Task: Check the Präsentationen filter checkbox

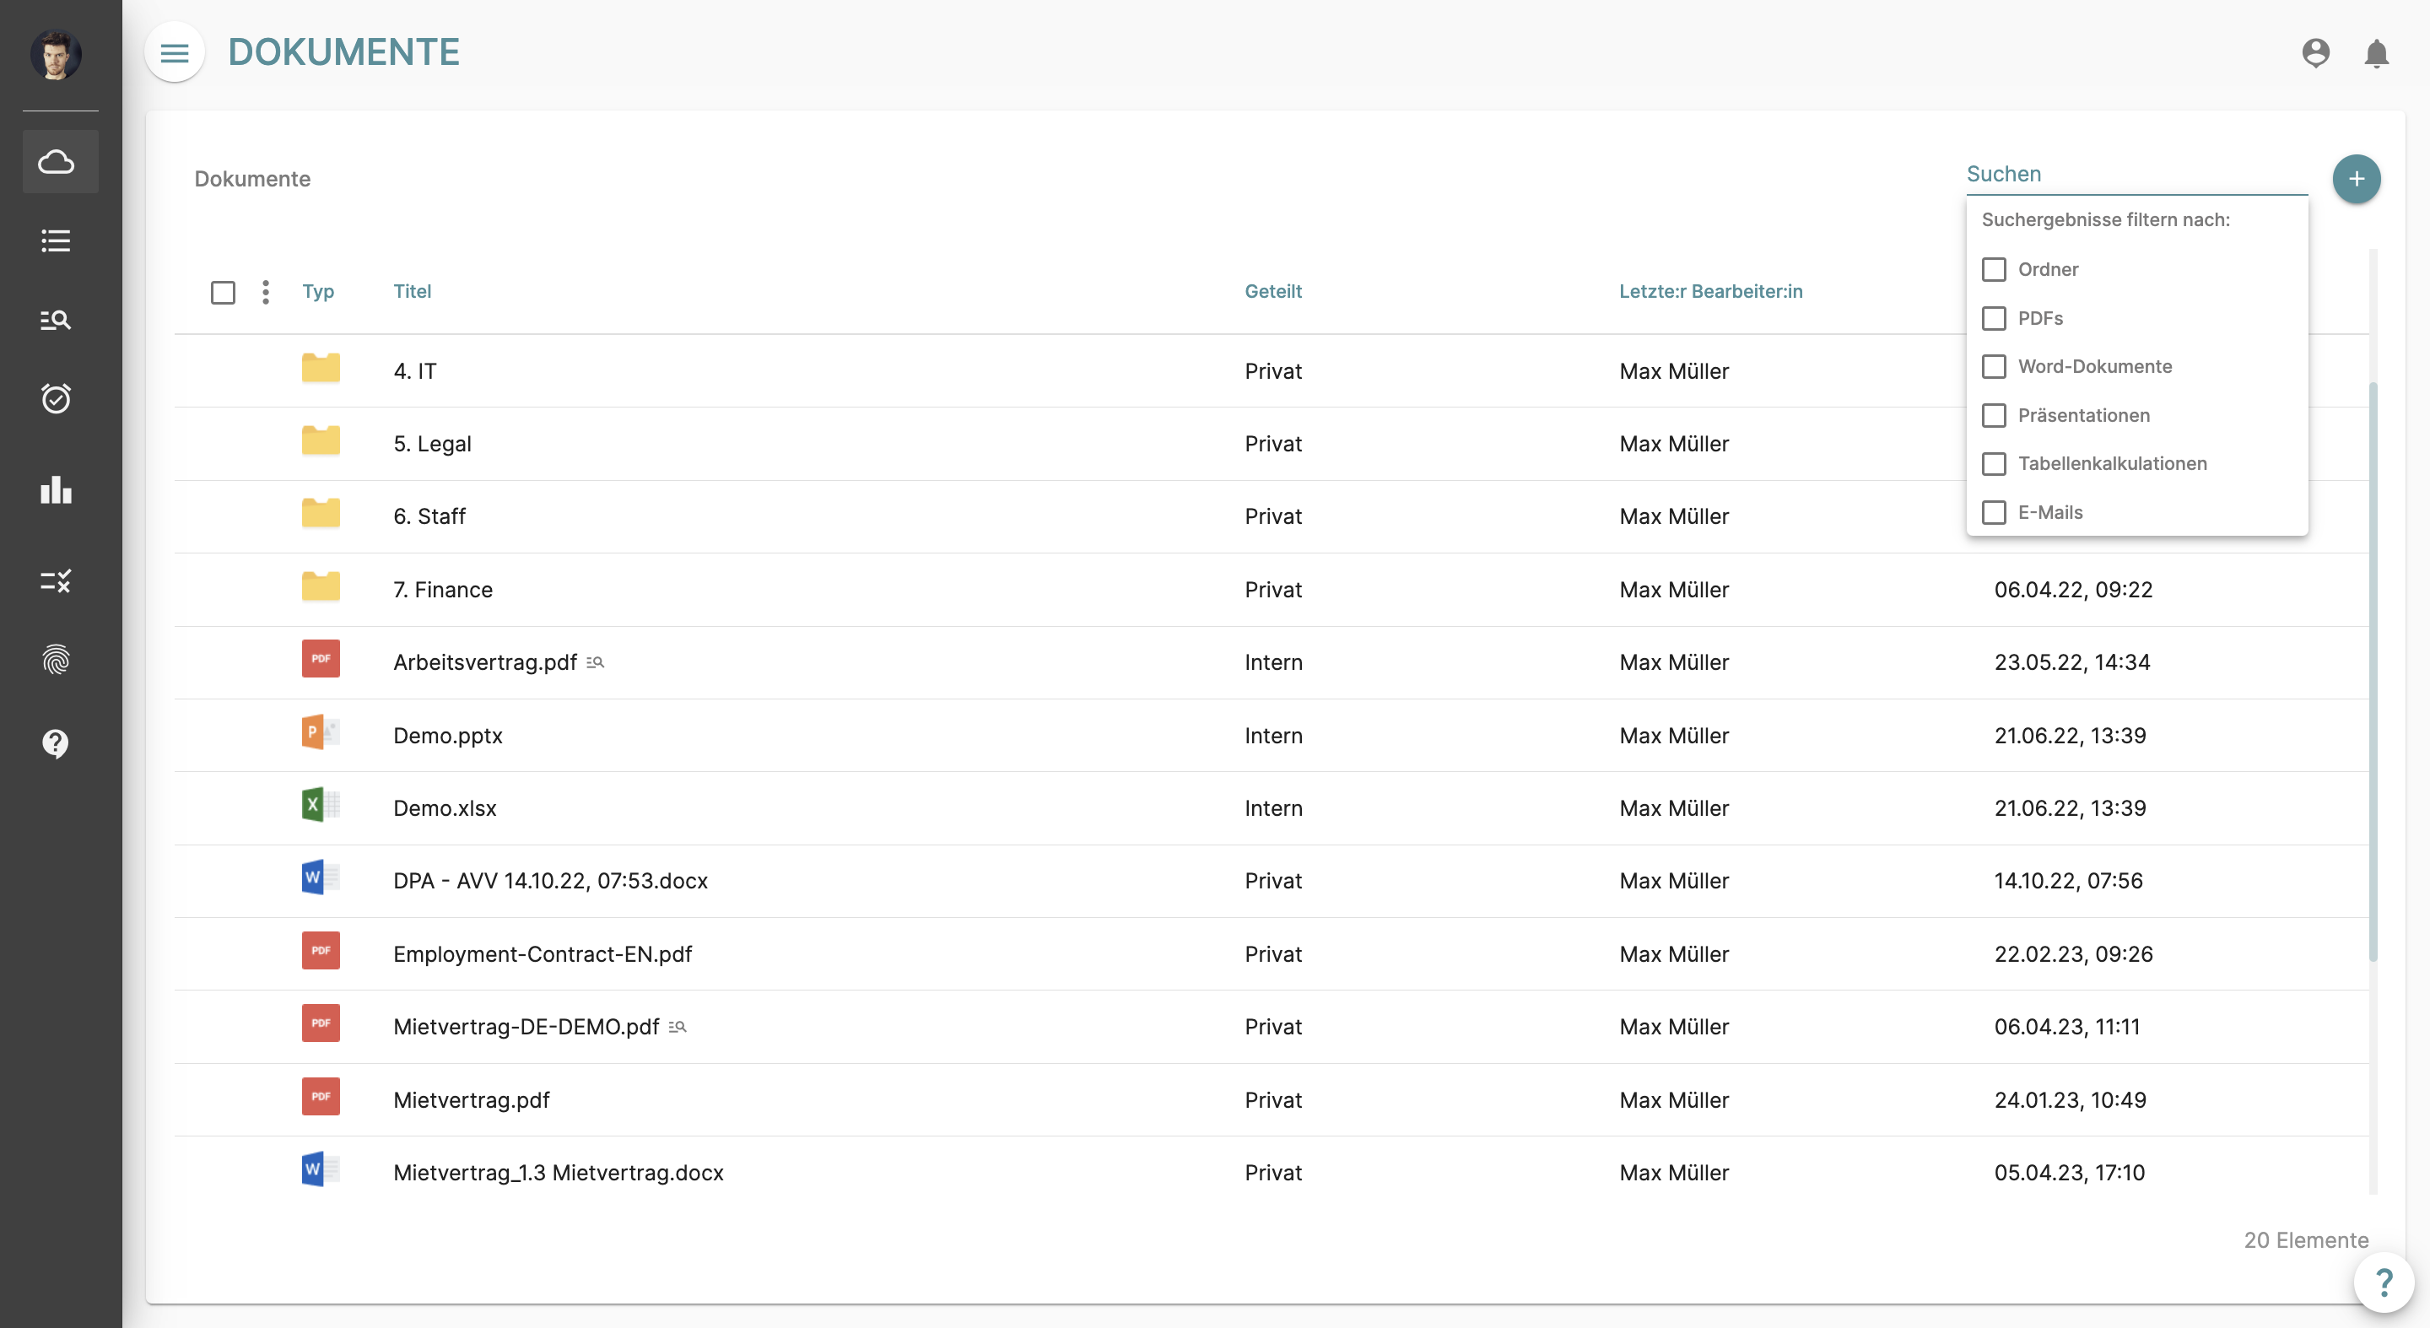Action: [1994, 416]
